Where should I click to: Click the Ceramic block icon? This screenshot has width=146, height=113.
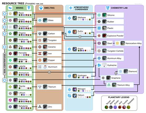(x=45, y=47)
